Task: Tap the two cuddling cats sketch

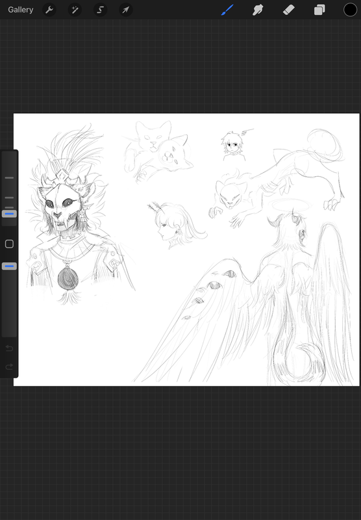Action: pos(156,150)
